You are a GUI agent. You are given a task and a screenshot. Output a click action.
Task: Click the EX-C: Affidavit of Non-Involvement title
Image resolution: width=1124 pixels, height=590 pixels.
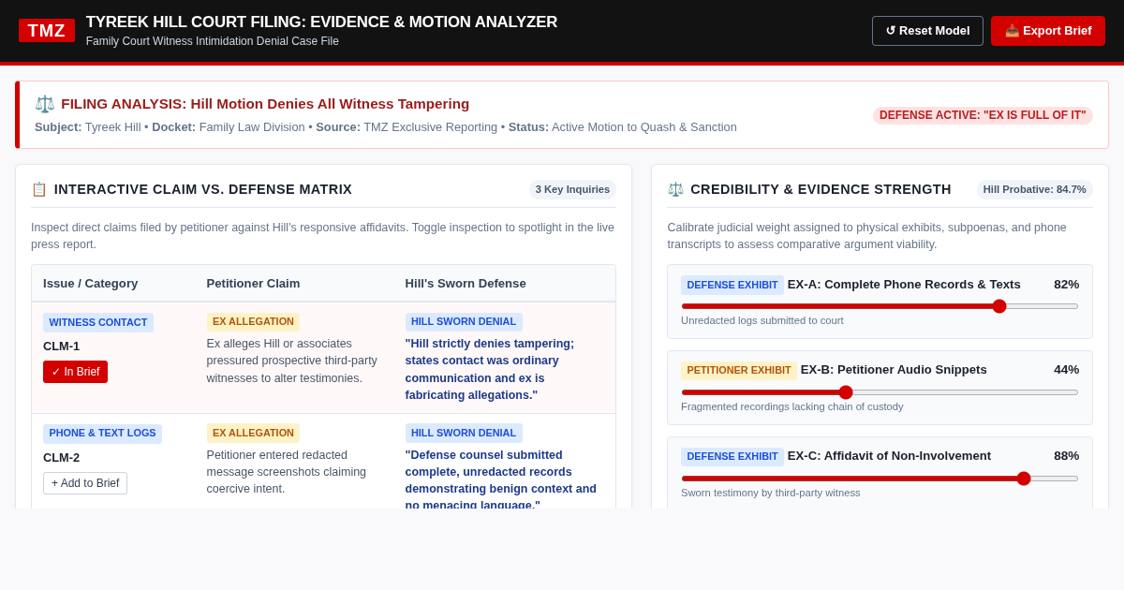pyautogui.click(x=889, y=456)
